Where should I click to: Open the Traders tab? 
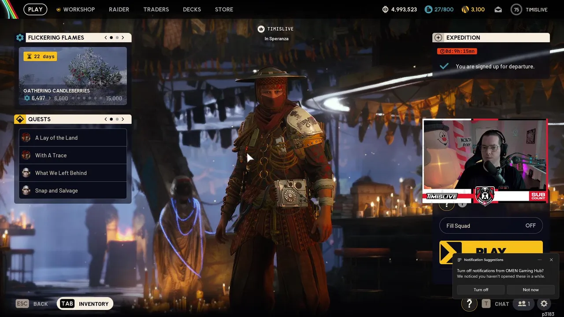tap(156, 9)
